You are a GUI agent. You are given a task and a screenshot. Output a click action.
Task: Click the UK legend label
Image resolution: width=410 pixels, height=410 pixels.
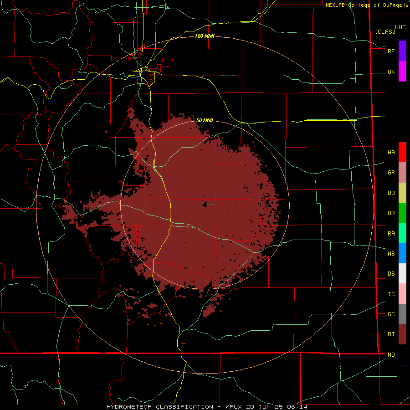tap(391, 72)
